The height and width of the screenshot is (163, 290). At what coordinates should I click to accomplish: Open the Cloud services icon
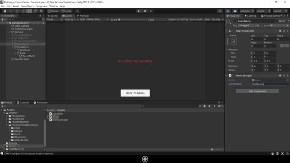coord(235,11)
